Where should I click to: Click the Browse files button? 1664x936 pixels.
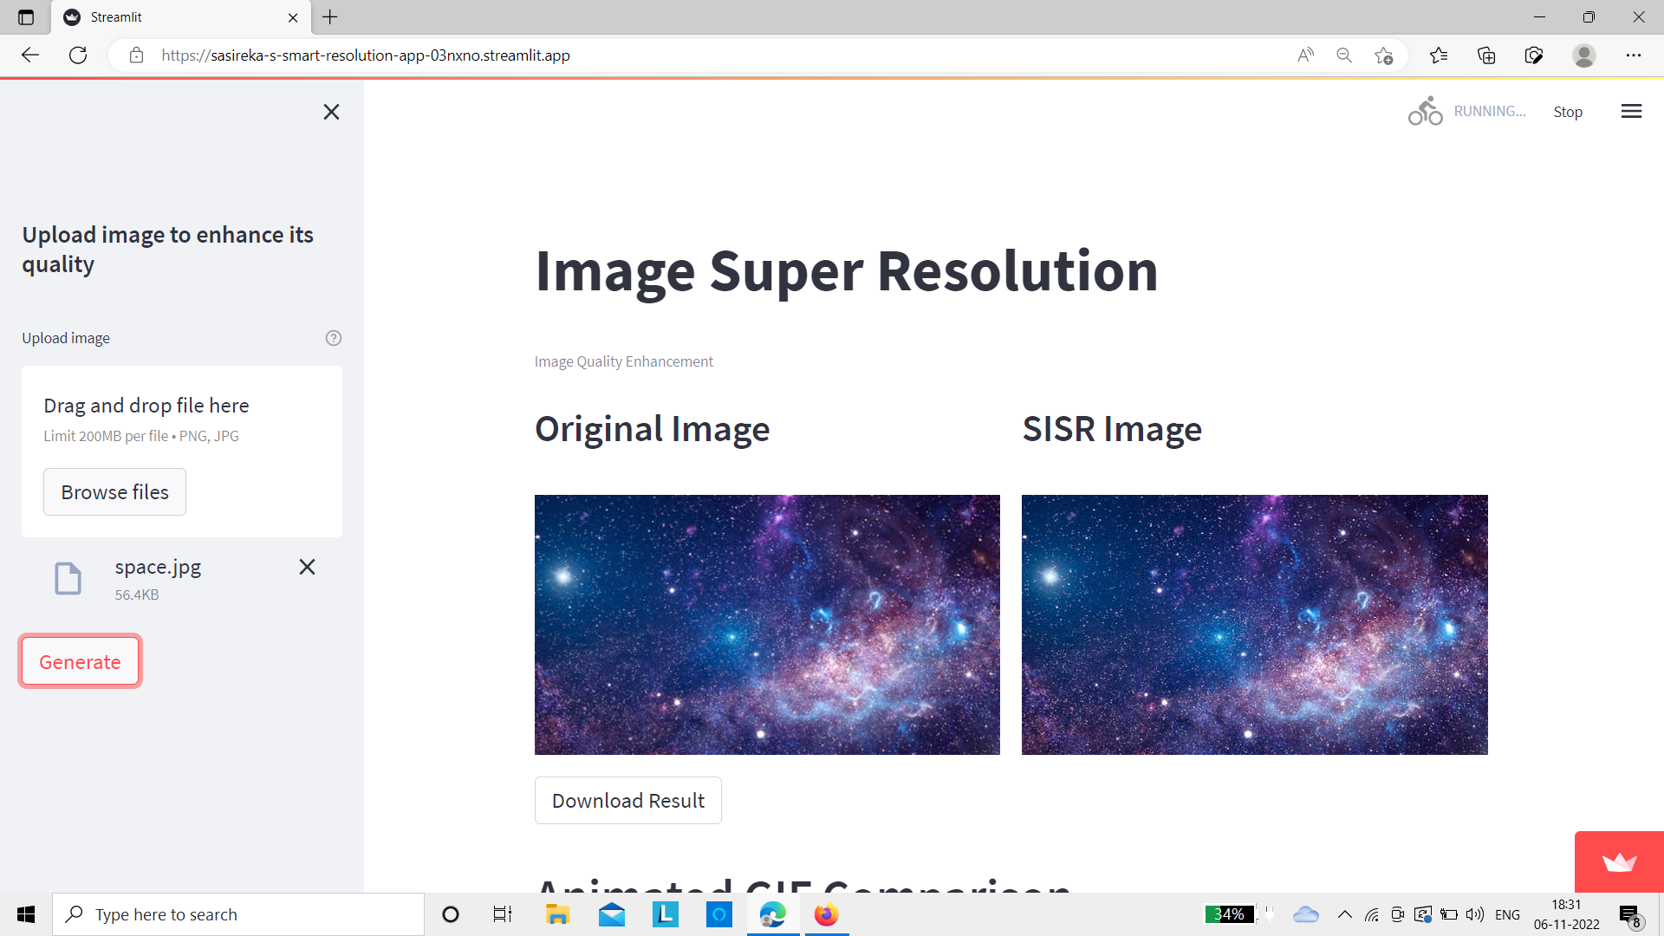[x=114, y=492]
